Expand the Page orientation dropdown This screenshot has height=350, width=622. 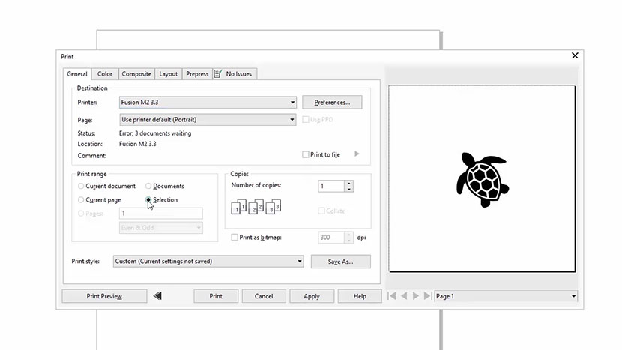(x=292, y=119)
